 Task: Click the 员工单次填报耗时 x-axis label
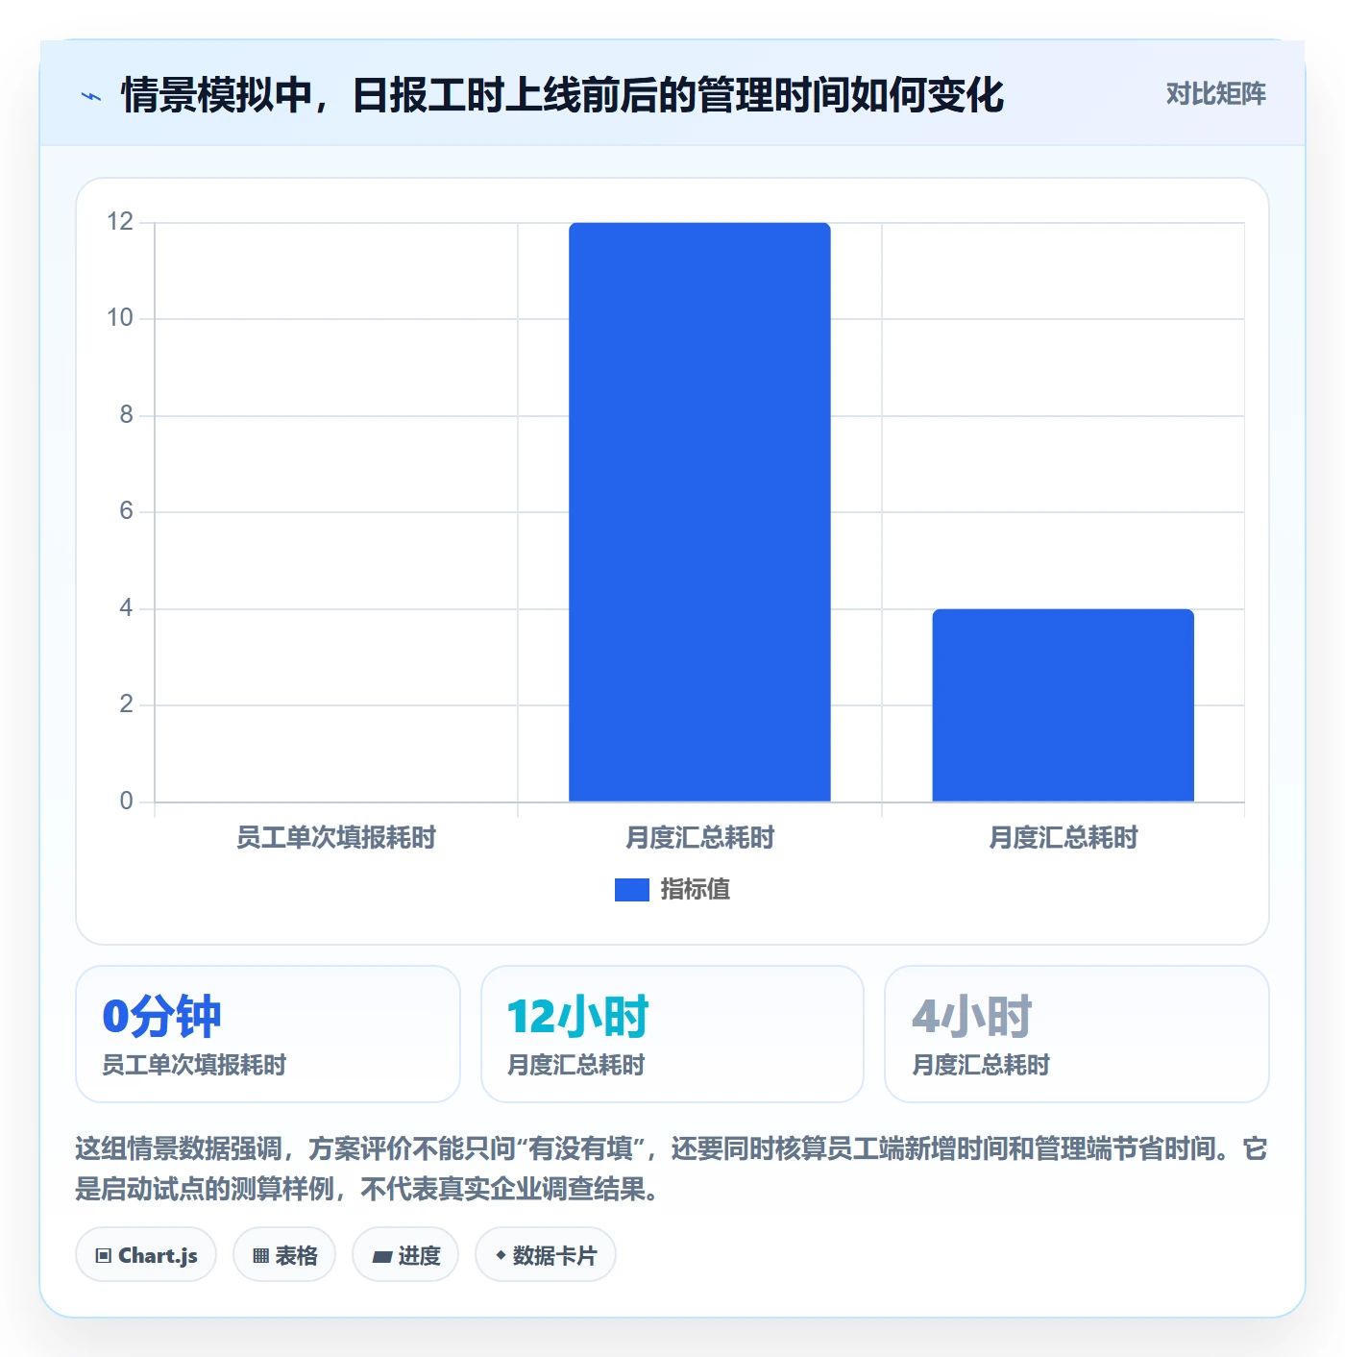pyautogui.click(x=336, y=838)
